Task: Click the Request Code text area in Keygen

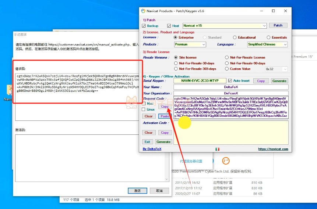Action: pyautogui.click(x=231, y=107)
